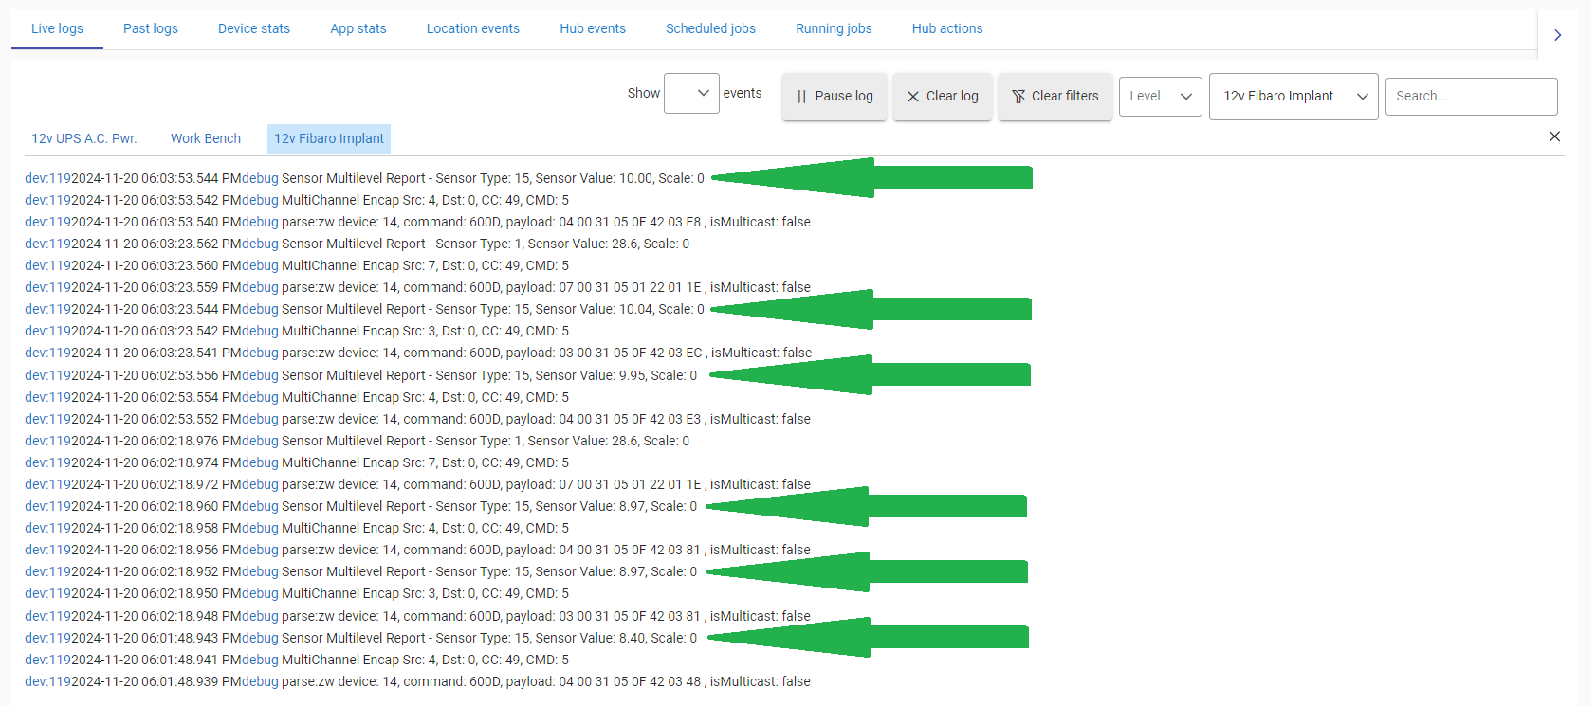The width and height of the screenshot is (1596, 706).
Task: Open the Level filter dropdown
Action: (x=1161, y=96)
